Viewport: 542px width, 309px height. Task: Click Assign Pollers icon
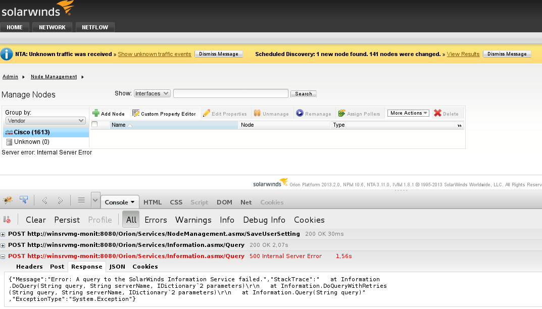[342, 113]
